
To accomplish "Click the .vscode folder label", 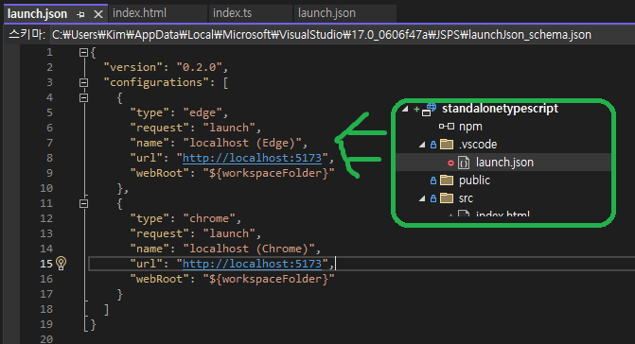I will click(478, 145).
